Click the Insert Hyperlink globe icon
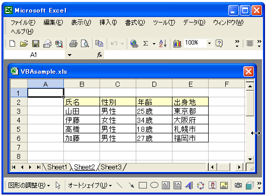The width and height of the screenshot is (267, 196). [134, 44]
